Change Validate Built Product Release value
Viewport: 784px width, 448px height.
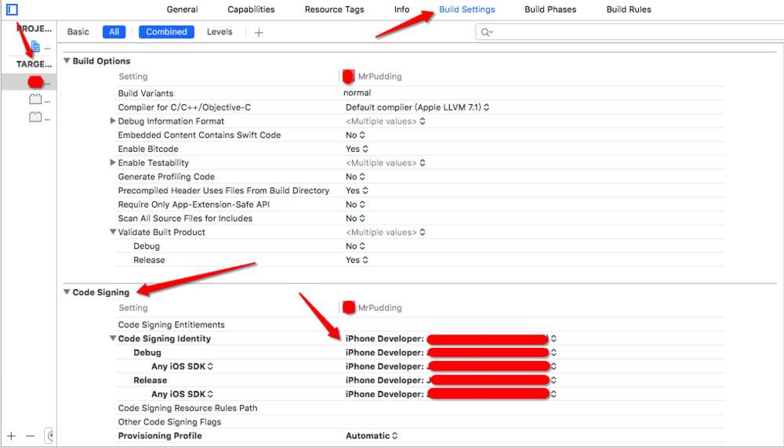tap(357, 260)
